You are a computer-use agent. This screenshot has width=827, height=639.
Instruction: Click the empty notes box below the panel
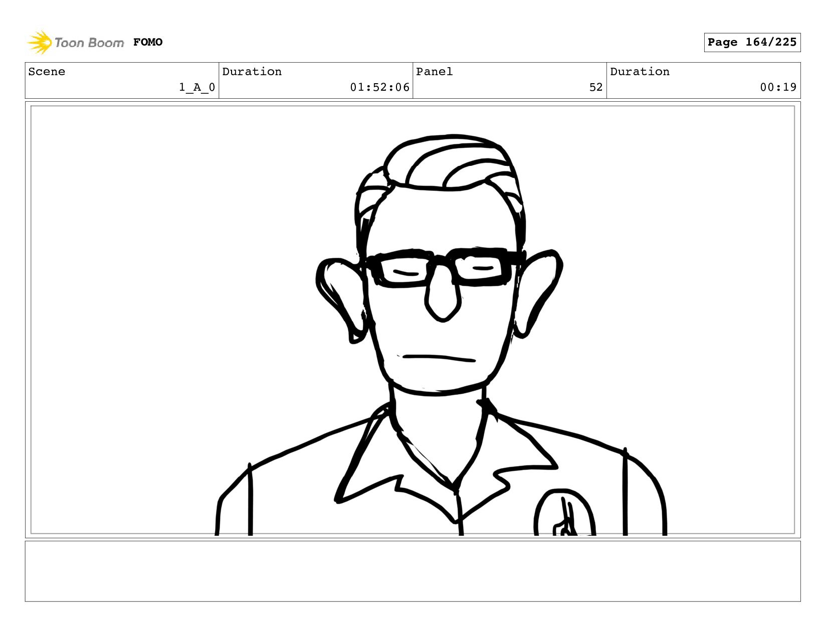[x=412, y=571]
